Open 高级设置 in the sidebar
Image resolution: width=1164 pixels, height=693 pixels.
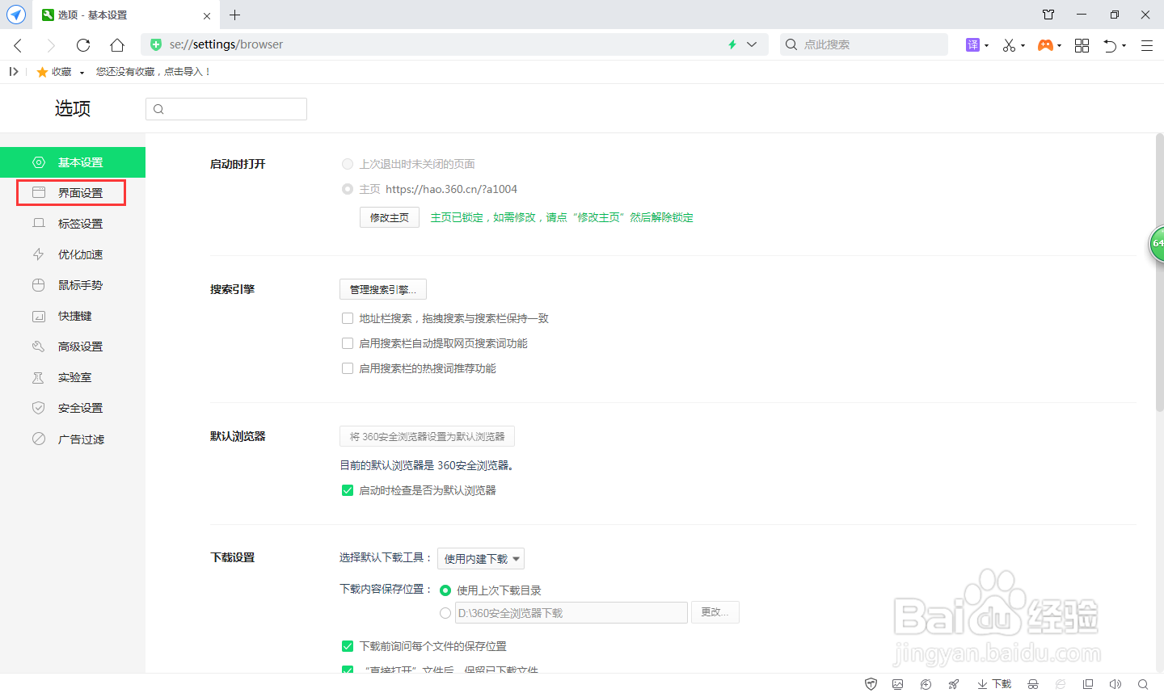coord(73,346)
